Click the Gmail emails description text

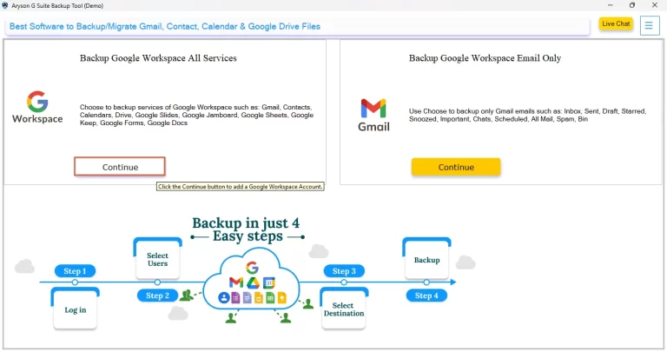click(527, 115)
